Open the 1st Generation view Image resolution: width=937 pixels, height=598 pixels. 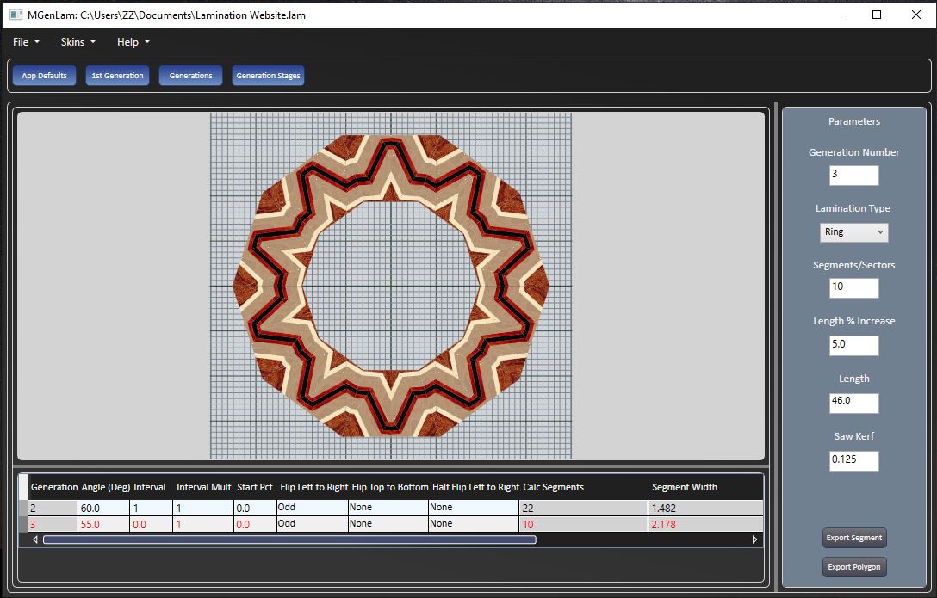click(x=117, y=76)
